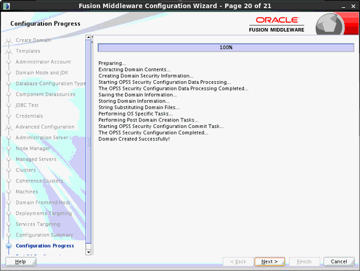
Task: Select Domain Frontend Host step
Action: click(42, 202)
